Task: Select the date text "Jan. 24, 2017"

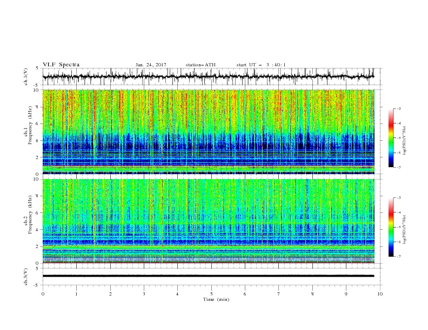Action: pos(151,65)
